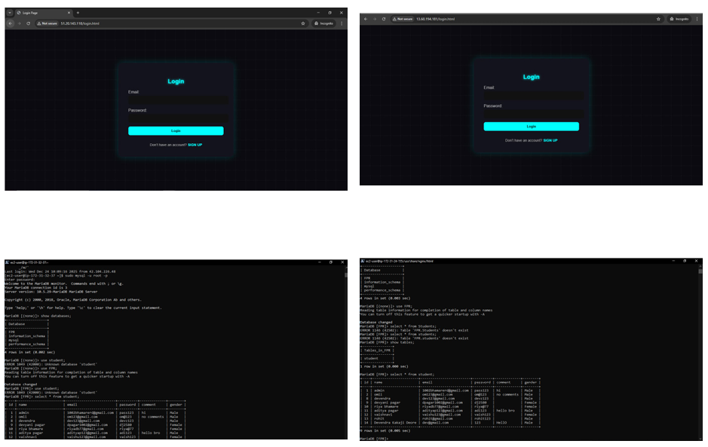The image size is (708, 447).
Task: Minimize the left browser window
Action: pos(318,13)
